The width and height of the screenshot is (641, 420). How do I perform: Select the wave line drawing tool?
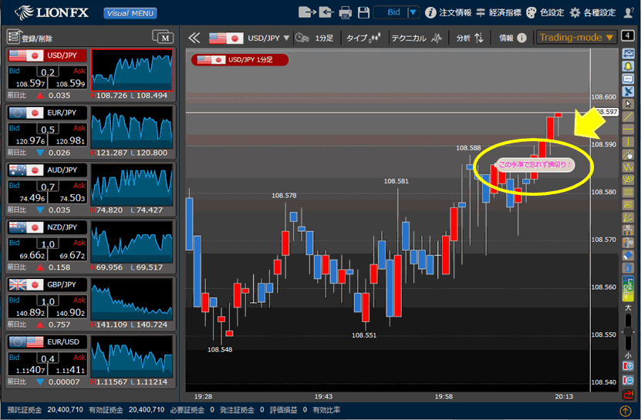[628, 167]
